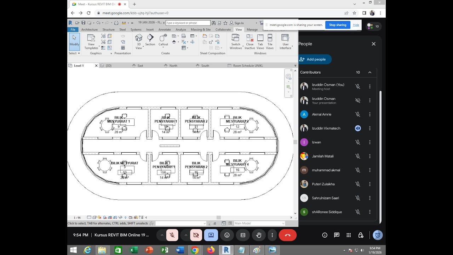453x255 pixels.
Task: Open video settings arrow beside camera
Action: 186,235
